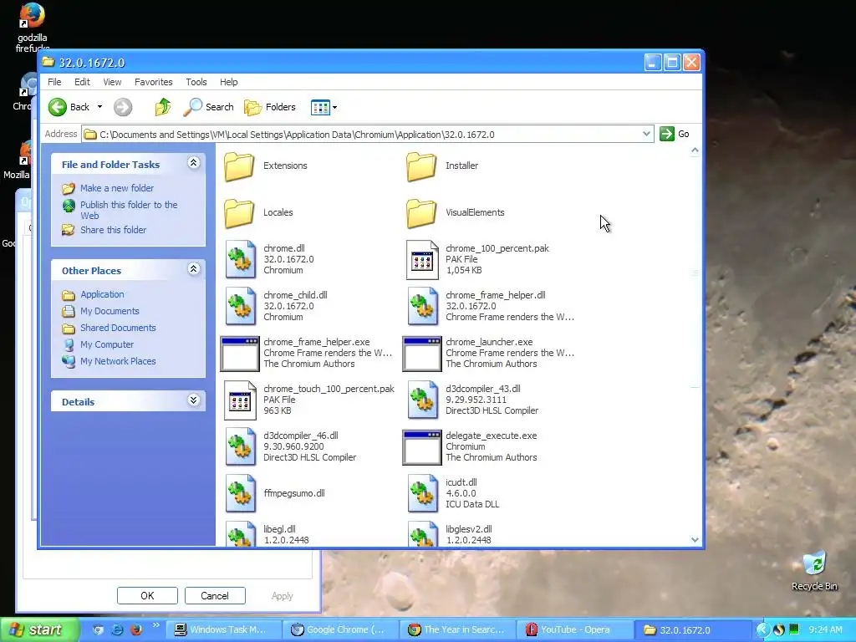Select the delegate_execute.exe file icon
The image size is (856, 642).
pyautogui.click(x=421, y=447)
